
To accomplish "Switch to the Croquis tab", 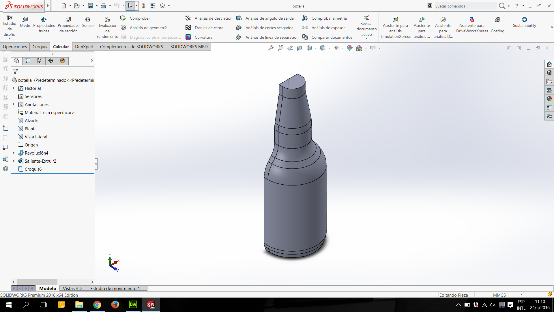I will click(x=40, y=47).
